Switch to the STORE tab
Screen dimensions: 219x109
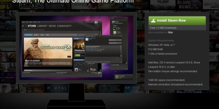click(x=32, y=26)
